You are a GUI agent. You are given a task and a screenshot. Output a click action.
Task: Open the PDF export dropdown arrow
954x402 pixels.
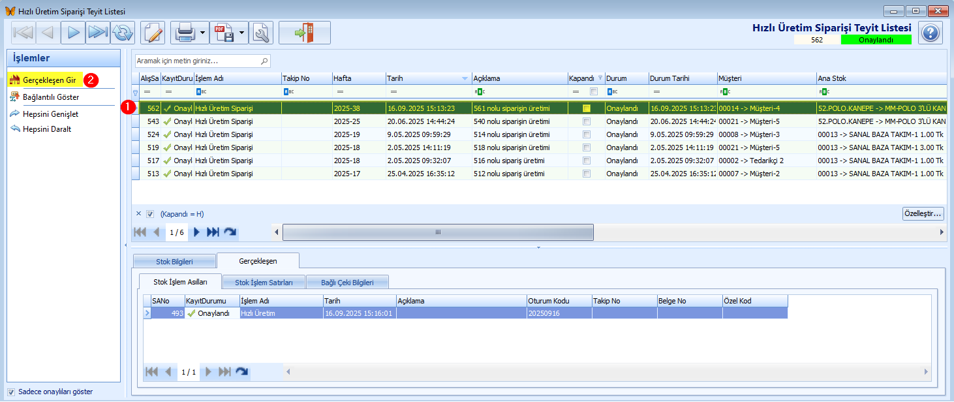coord(242,33)
